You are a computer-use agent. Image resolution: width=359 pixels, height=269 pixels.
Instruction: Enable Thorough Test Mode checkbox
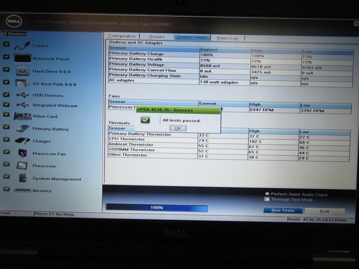[x=267, y=199]
